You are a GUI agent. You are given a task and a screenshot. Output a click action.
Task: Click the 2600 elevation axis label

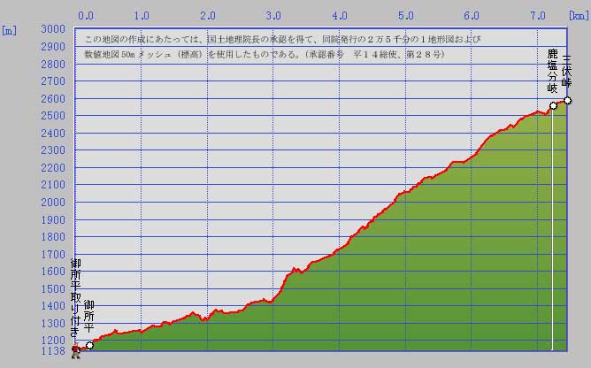(x=53, y=99)
